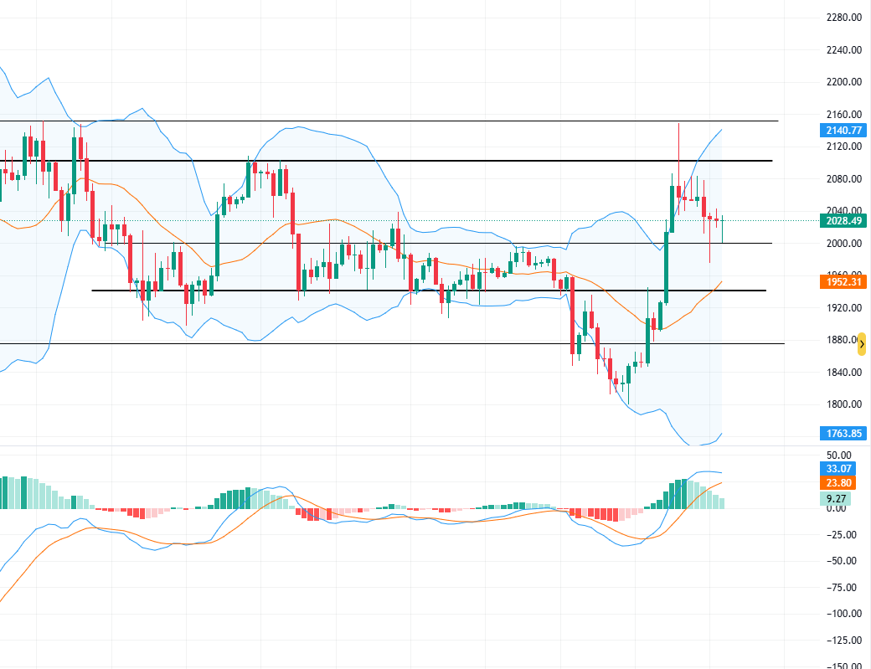The height and width of the screenshot is (669, 871).
Task: Click the -100.00 MACD axis label
Action: pyautogui.click(x=842, y=614)
